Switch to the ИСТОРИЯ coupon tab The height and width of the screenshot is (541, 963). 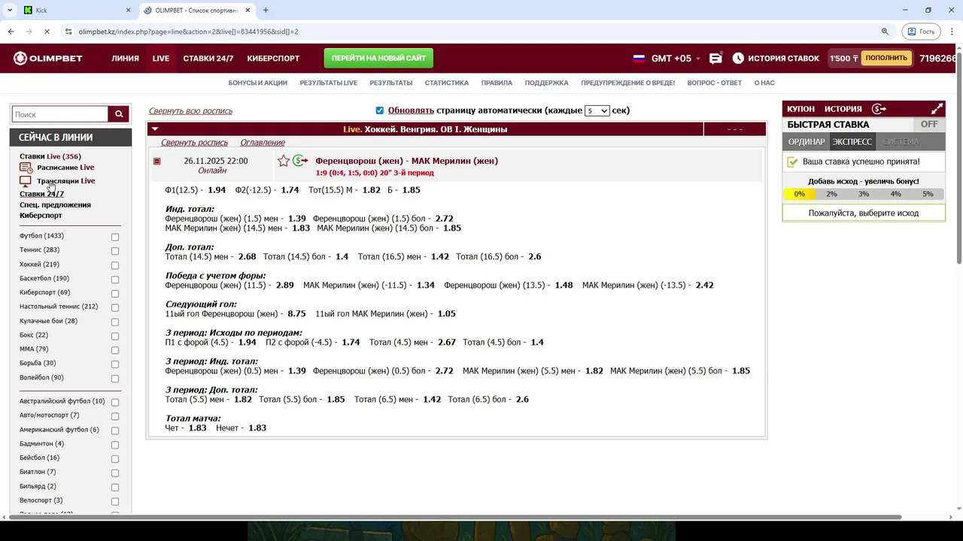pyautogui.click(x=843, y=109)
